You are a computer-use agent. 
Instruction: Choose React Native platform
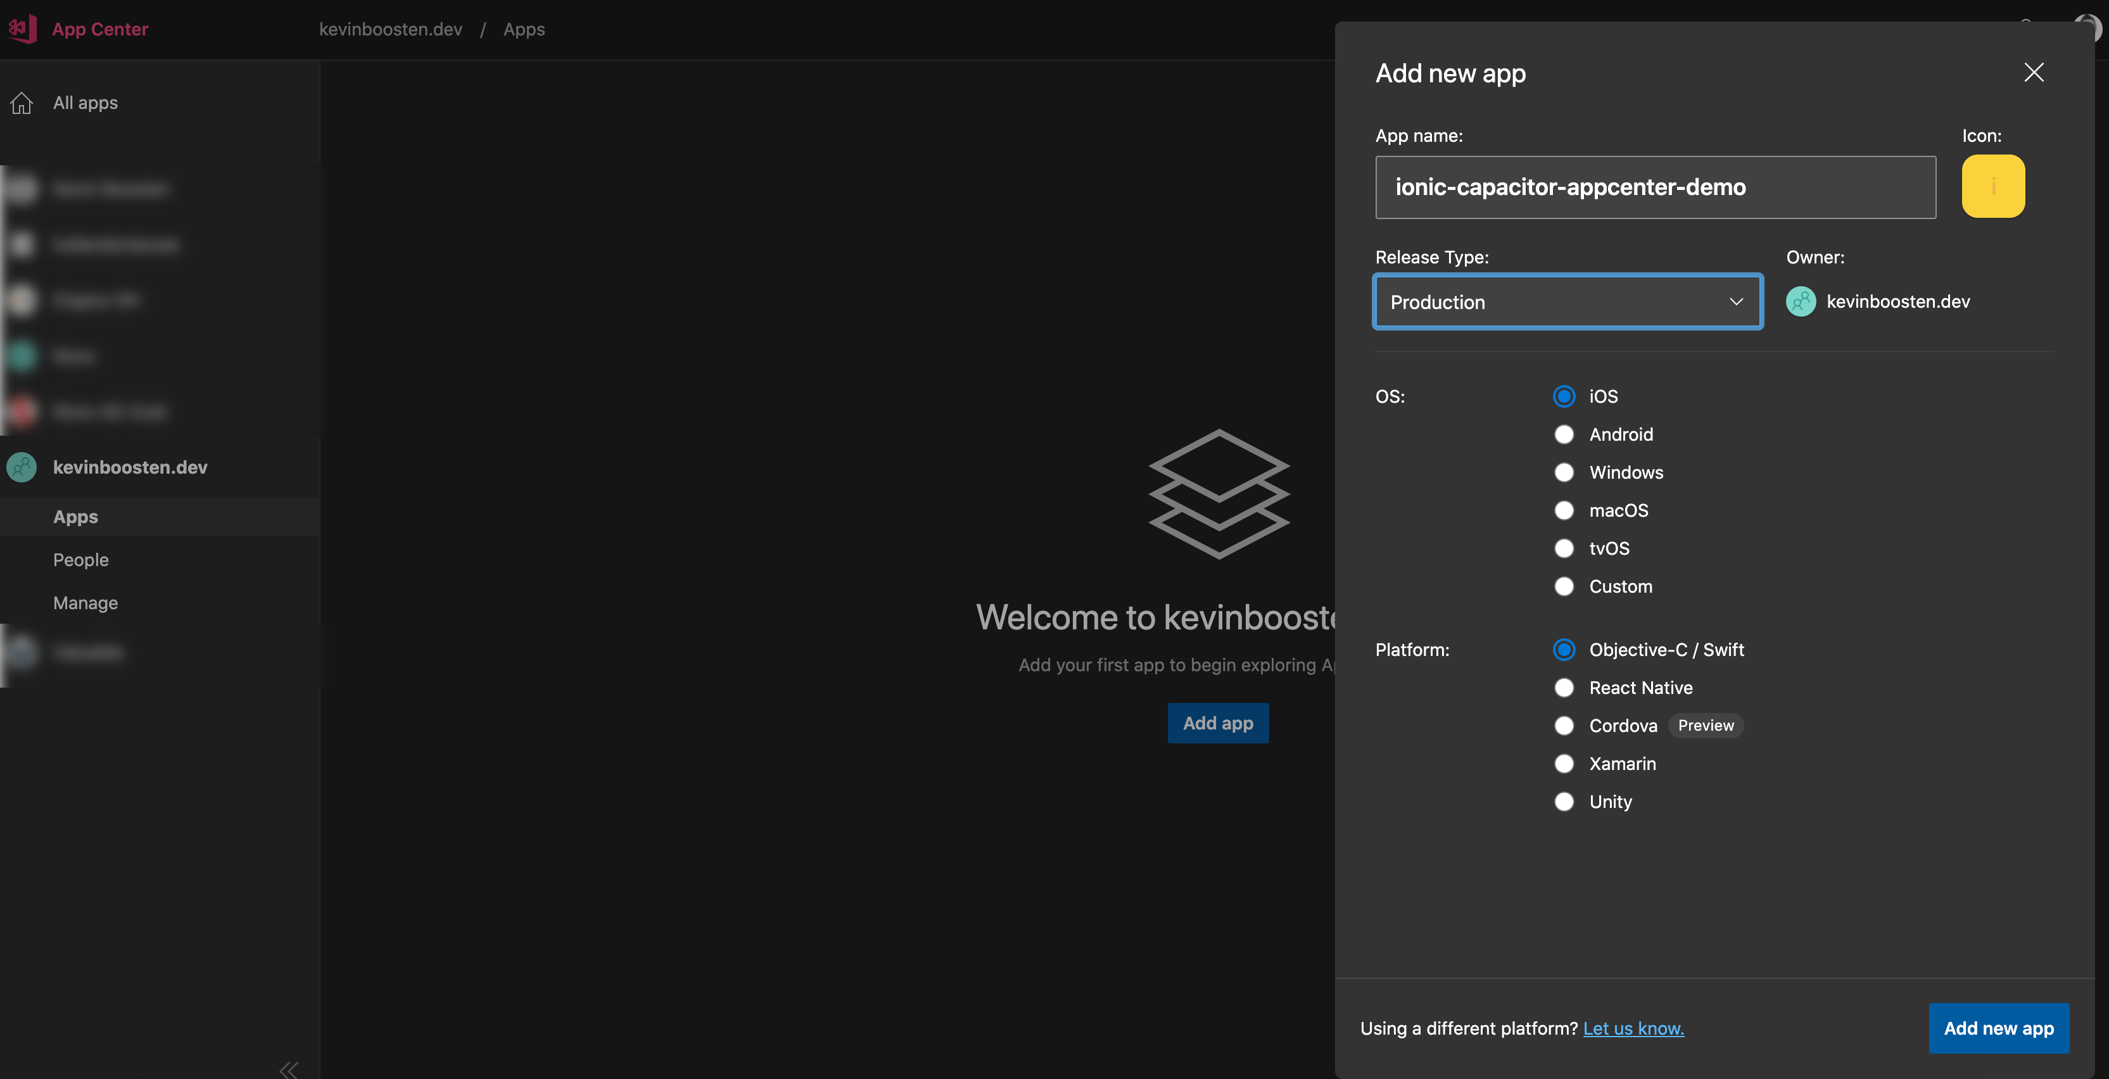coord(1564,688)
